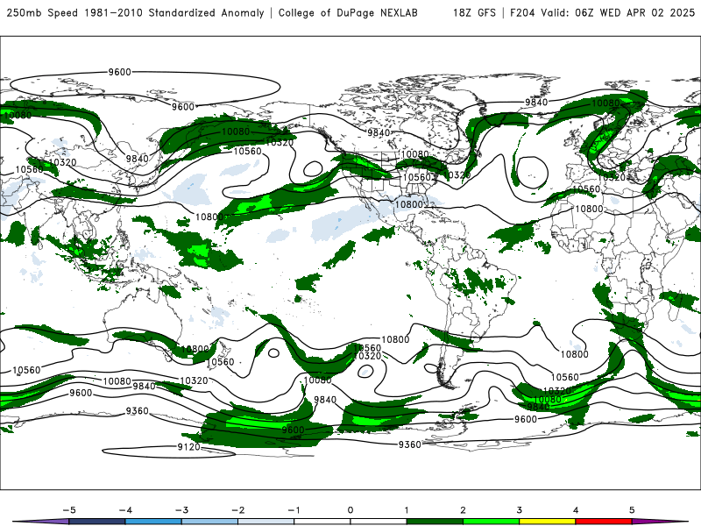Click the '-2' color bar label
This screenshot has width=701, height=526.
coord(237,510)
